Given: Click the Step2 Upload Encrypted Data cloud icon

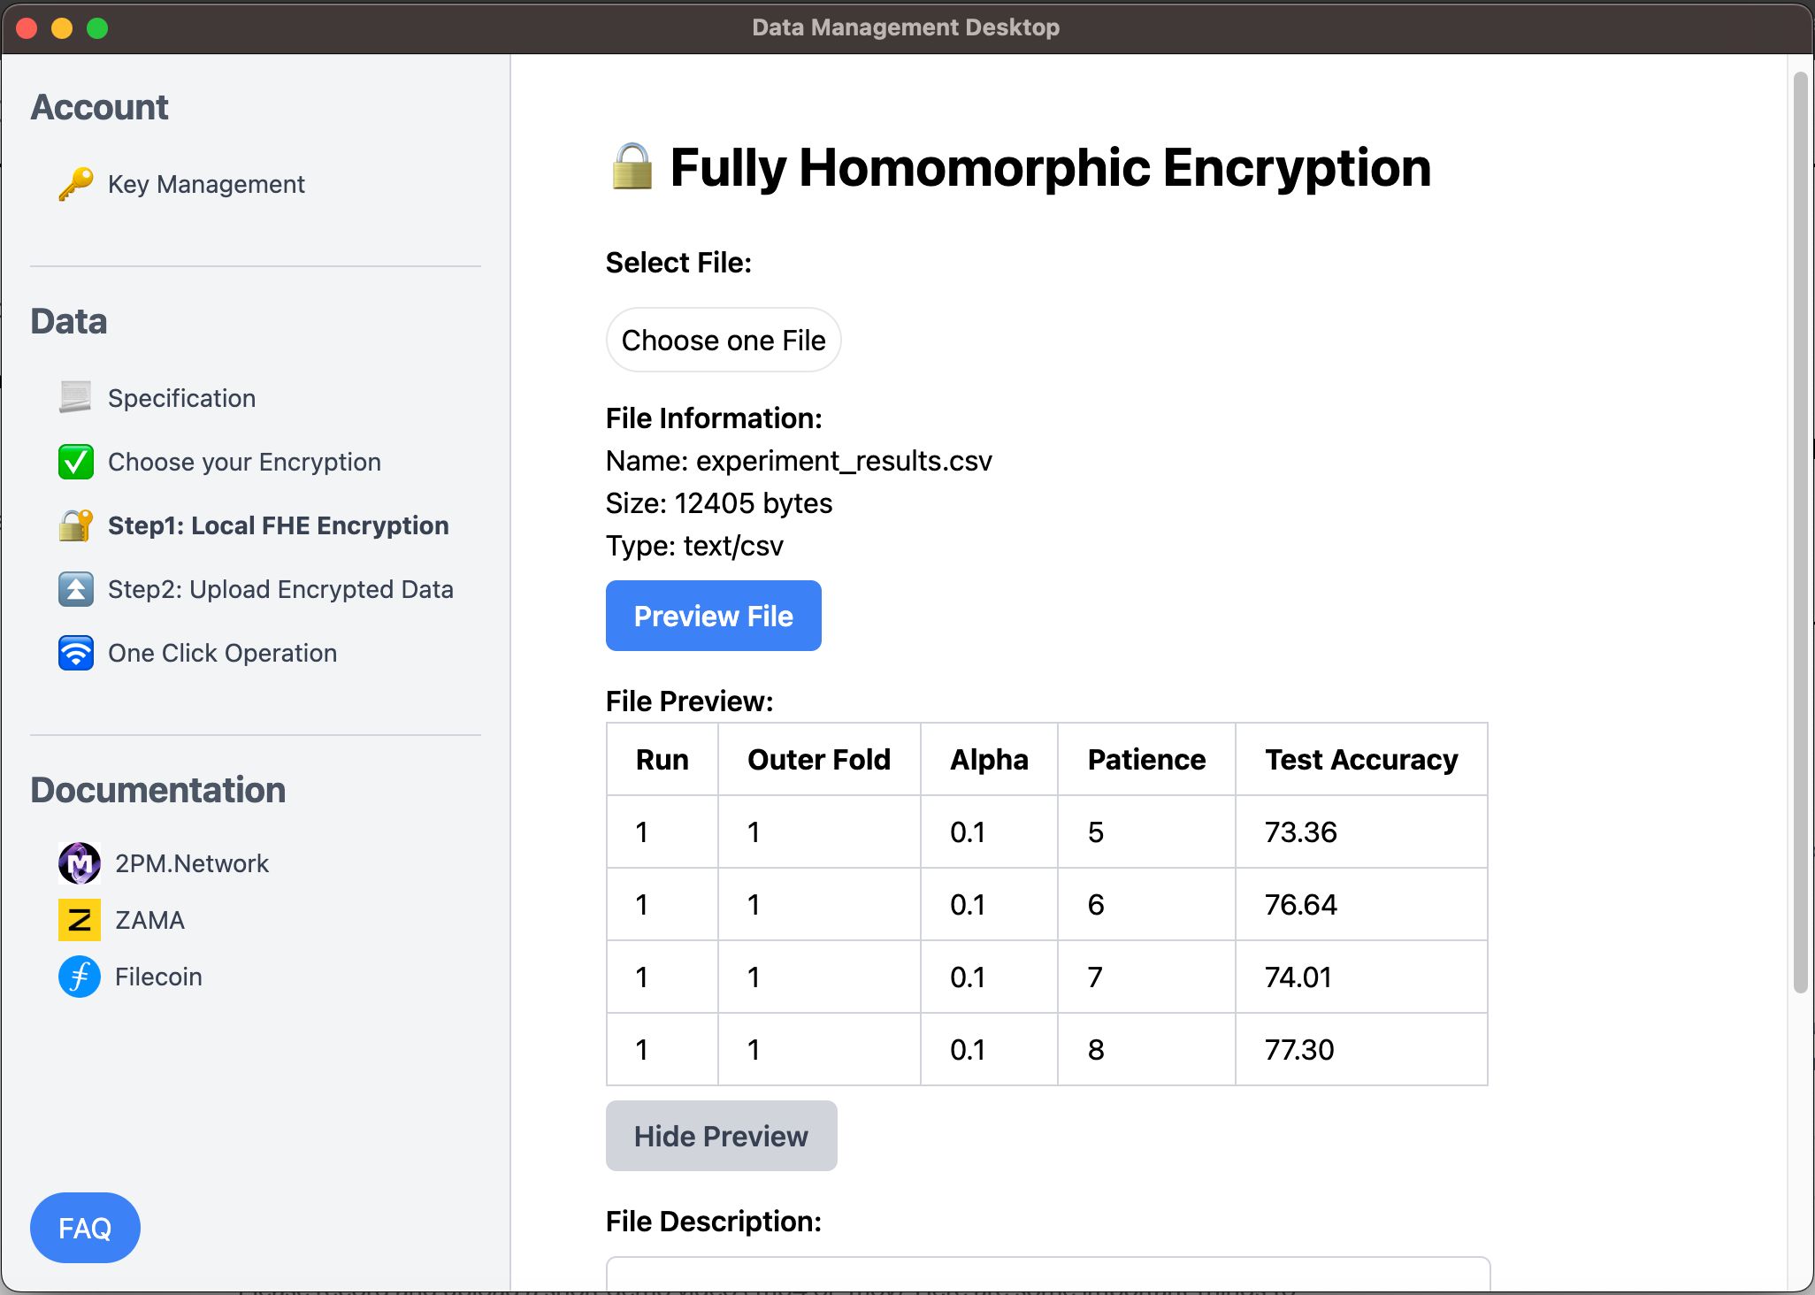Looking at the screenshot, I should click(74, 588).
